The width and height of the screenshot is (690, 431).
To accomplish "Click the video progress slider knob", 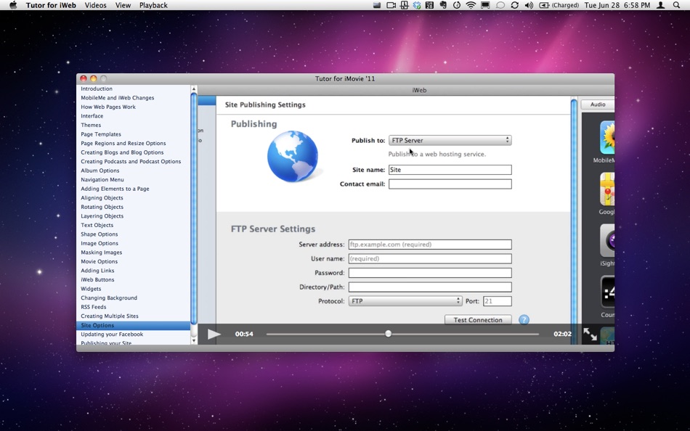I will [x=388, y=334].
